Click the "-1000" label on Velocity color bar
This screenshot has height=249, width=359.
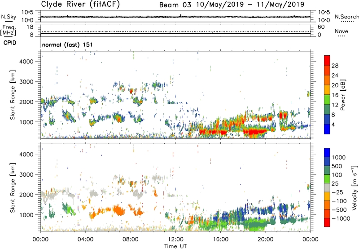[x=341, y=218]
